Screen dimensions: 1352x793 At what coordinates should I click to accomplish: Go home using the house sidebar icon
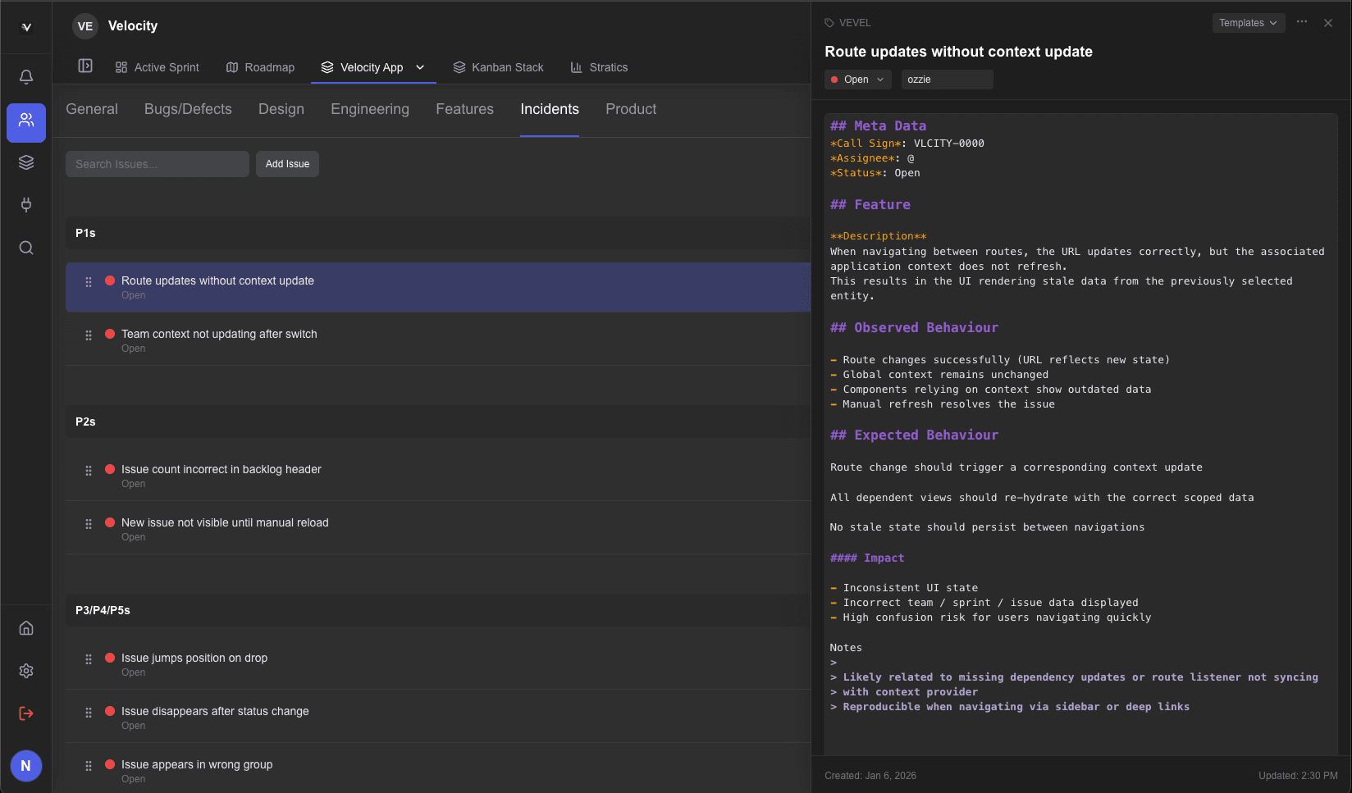coord(25,627)
